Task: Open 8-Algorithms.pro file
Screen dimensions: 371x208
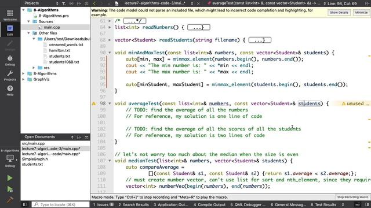Action: 54,16
